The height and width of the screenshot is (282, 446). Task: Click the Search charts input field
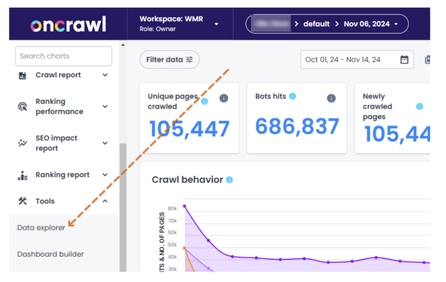63,56
